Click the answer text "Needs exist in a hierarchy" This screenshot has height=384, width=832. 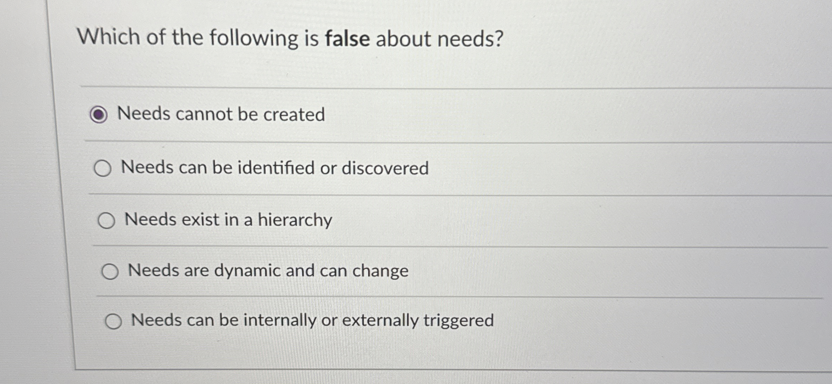click(228, 220)
